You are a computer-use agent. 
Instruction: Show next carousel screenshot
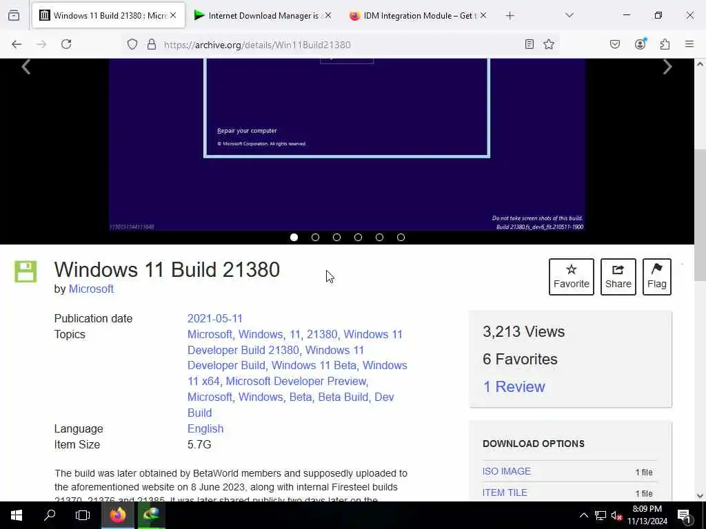[667, 67]
